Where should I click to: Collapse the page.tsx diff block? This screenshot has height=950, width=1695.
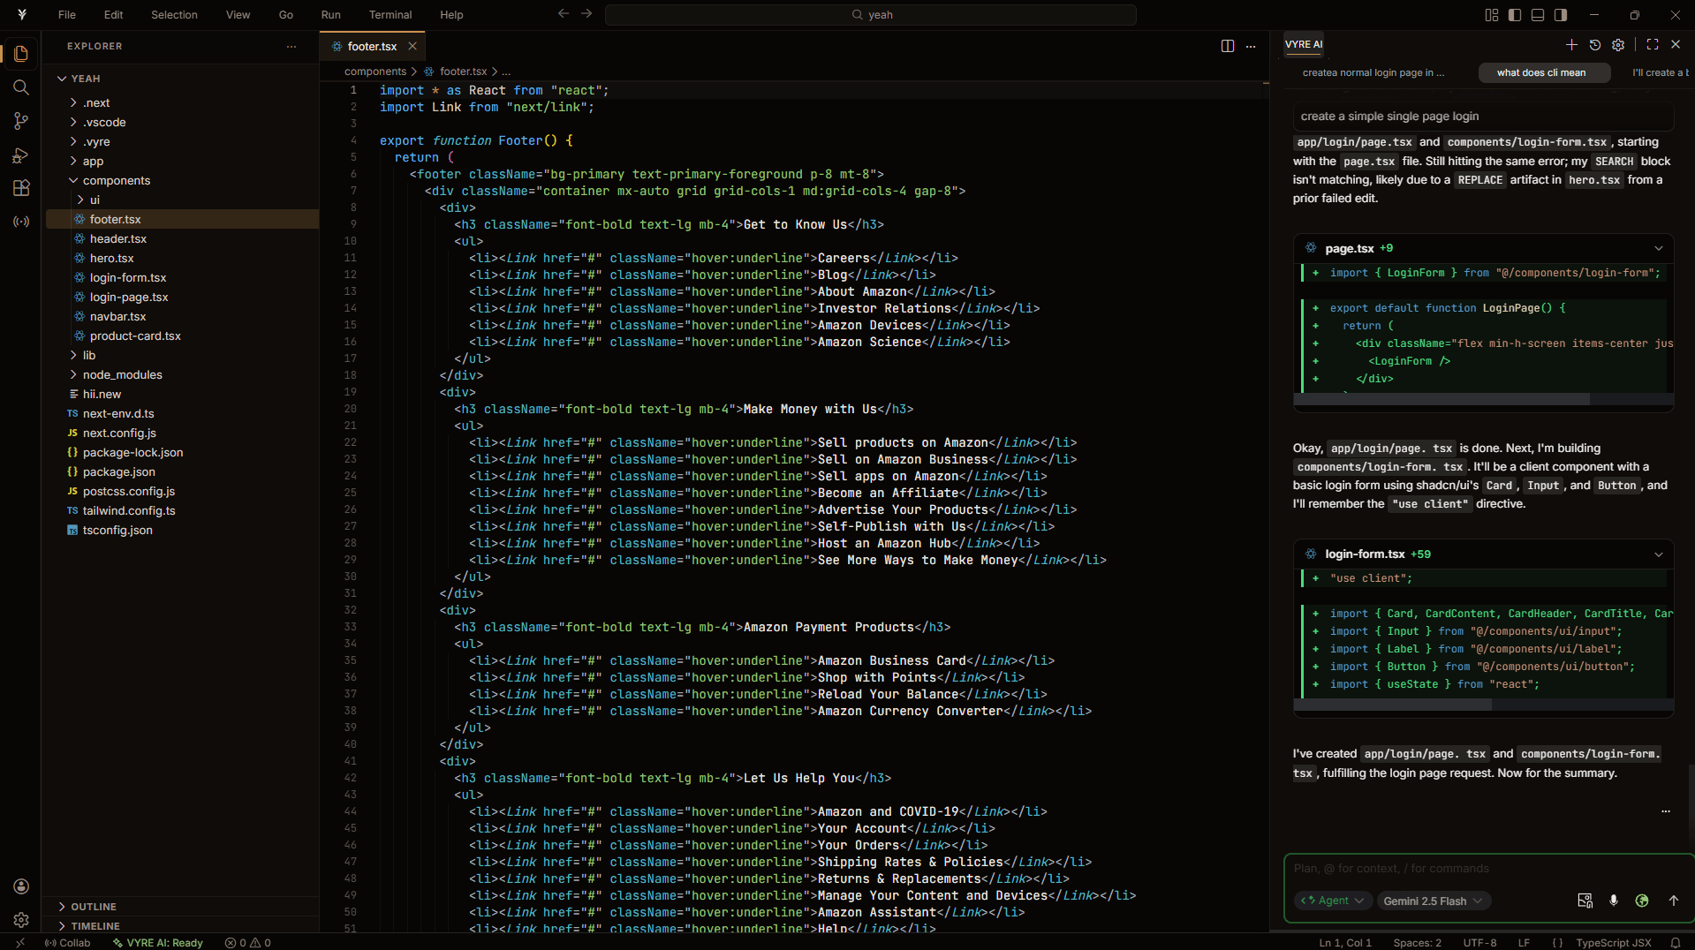point(1659,248)
